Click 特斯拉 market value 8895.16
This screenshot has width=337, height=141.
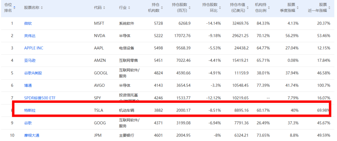[x=241, y=110]
